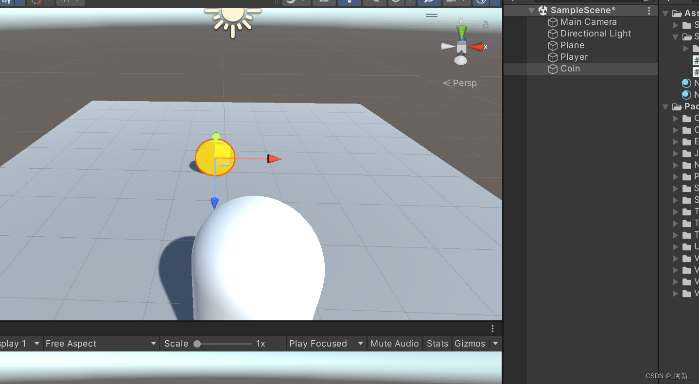Collapse the SampleScene hierarchy arrow
Screen dimensions: 699x384
point(532,11)
